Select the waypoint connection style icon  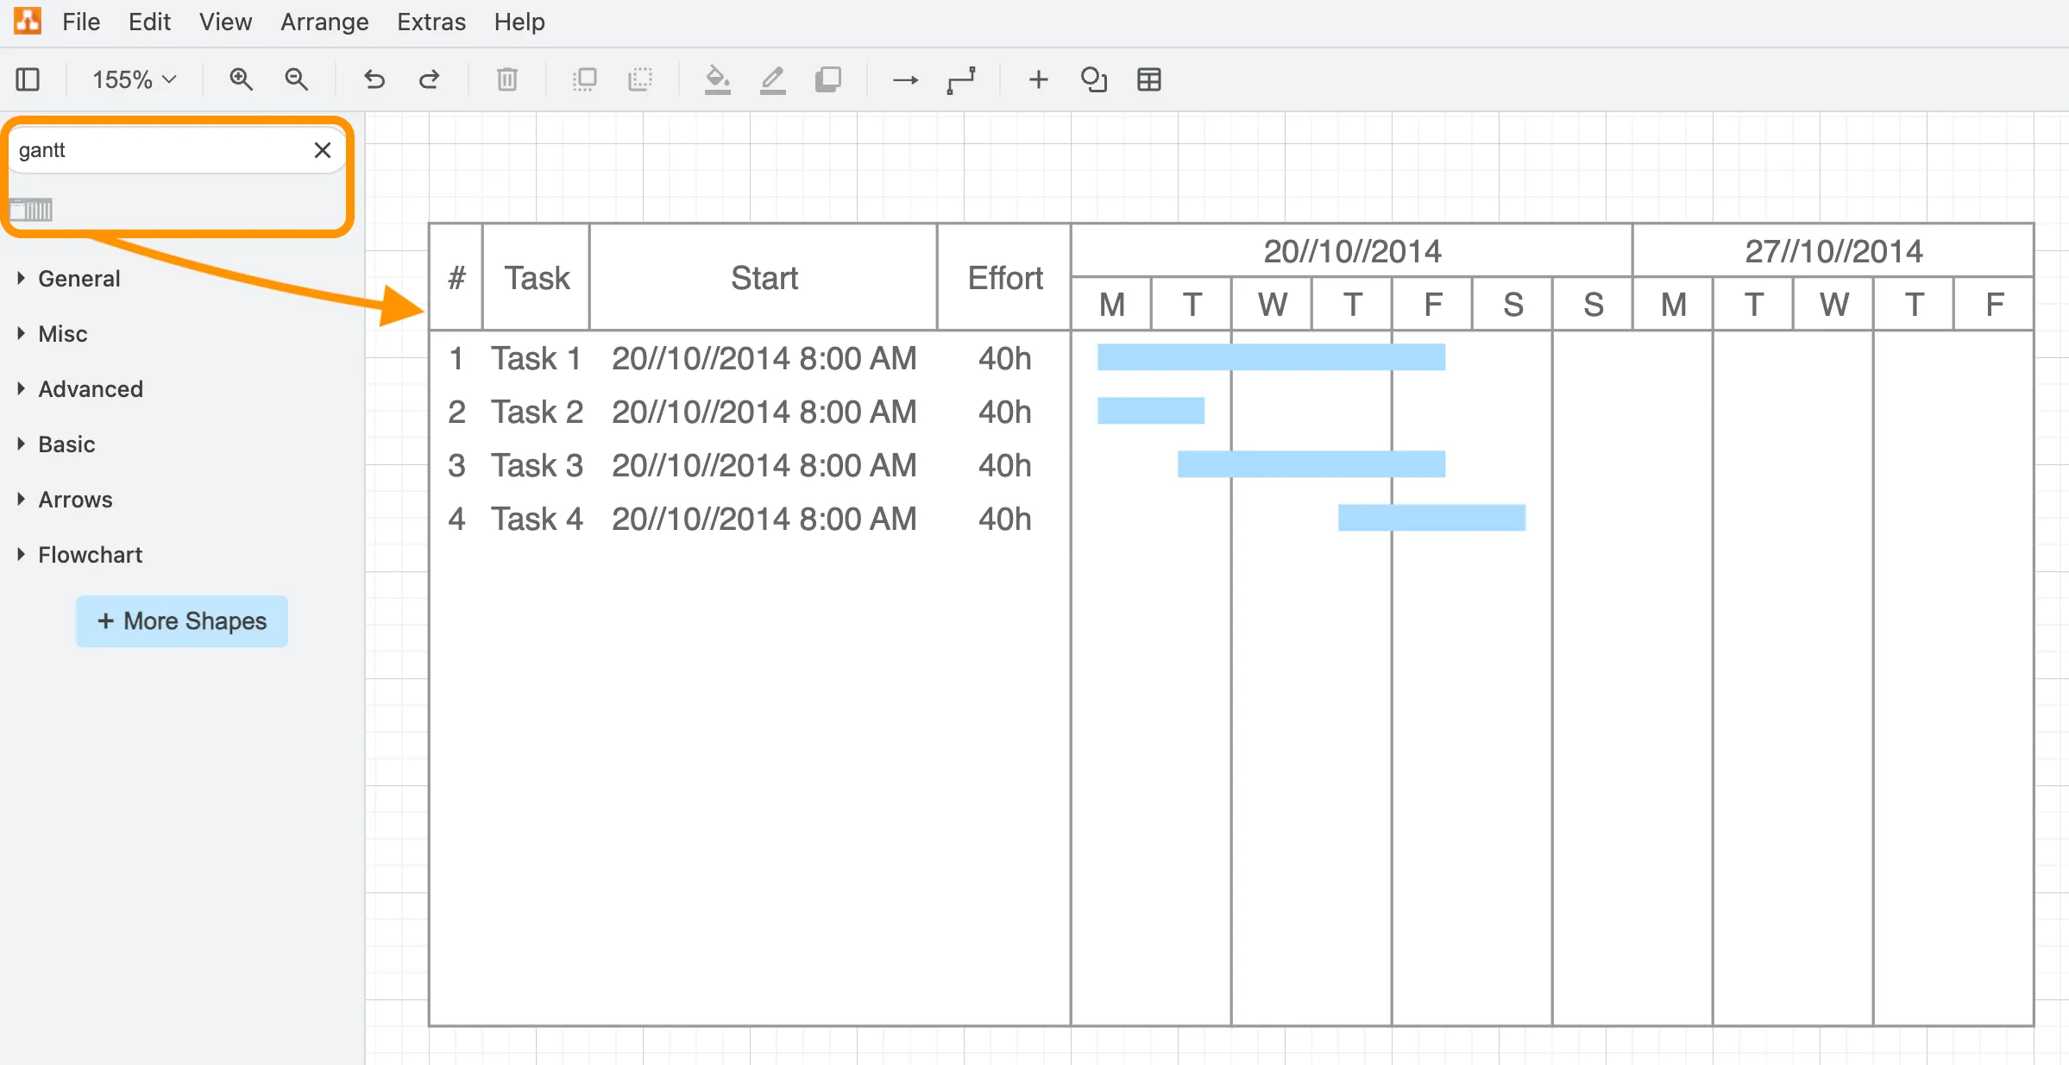point(962,79)
